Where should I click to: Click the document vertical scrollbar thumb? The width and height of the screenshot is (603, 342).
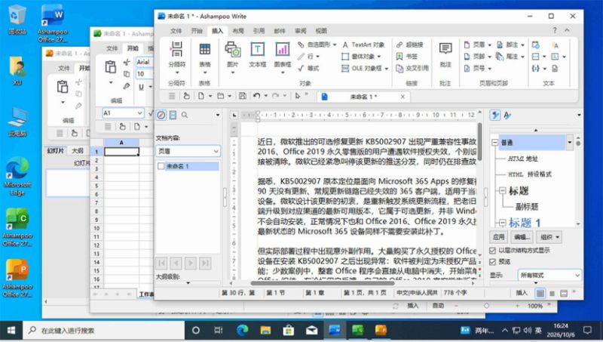(479, 141)
